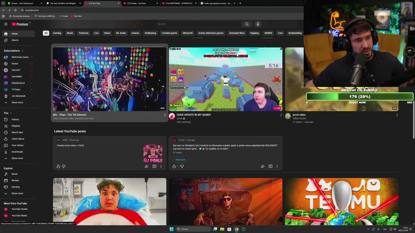This screenshot has width=415, height=233.
Task: Start voice search with microphone icon
Action: click(258, 24)
